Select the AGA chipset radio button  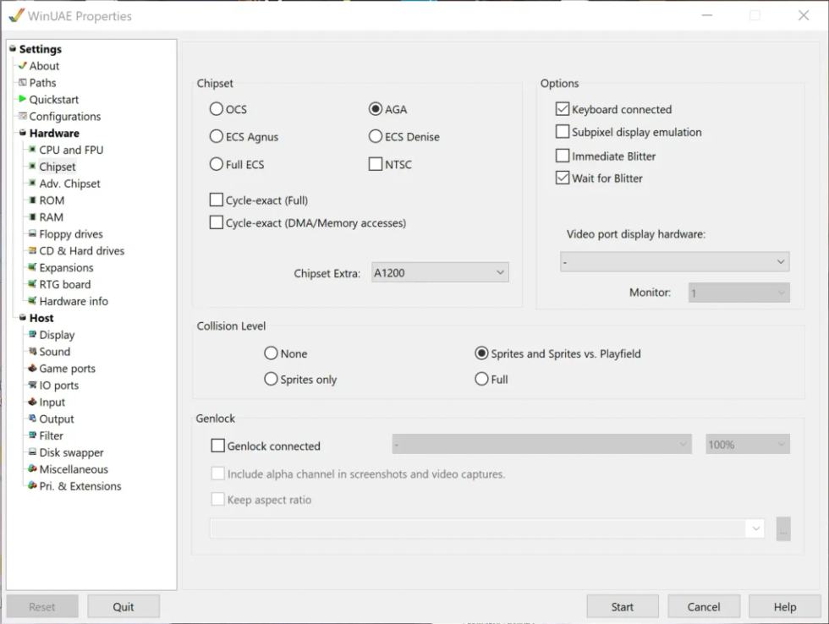click(376, 109)
